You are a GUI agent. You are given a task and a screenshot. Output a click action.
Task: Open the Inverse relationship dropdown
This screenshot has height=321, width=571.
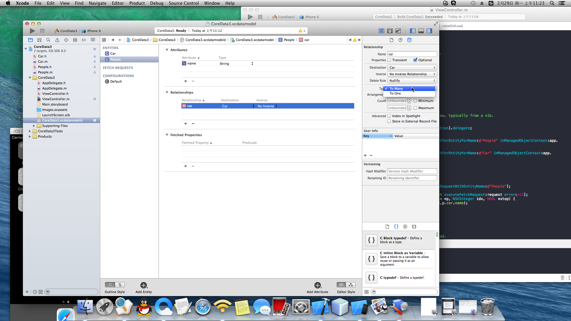coord(412,74)
